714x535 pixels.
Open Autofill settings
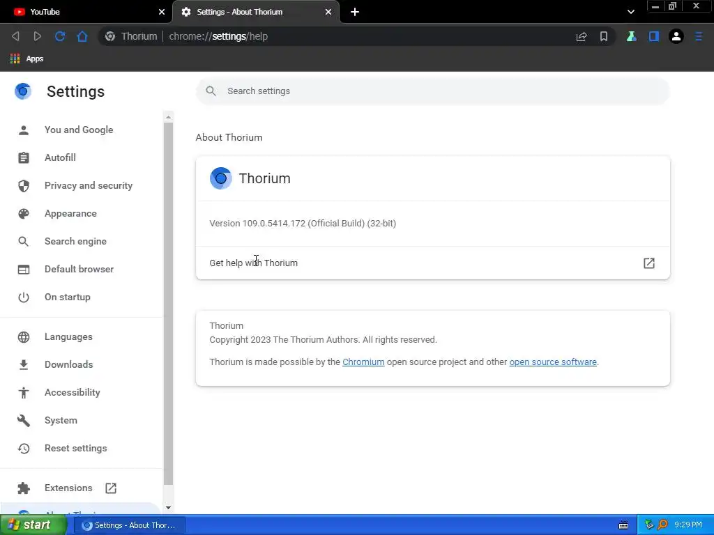click(x=60, y=158)
